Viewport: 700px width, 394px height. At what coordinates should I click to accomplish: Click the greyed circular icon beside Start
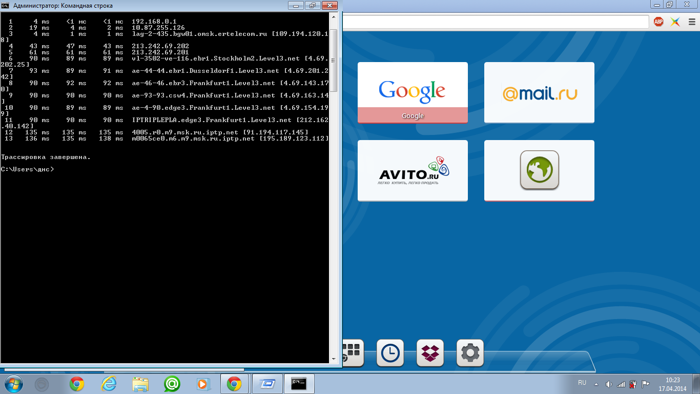click(x=42, y=383)
